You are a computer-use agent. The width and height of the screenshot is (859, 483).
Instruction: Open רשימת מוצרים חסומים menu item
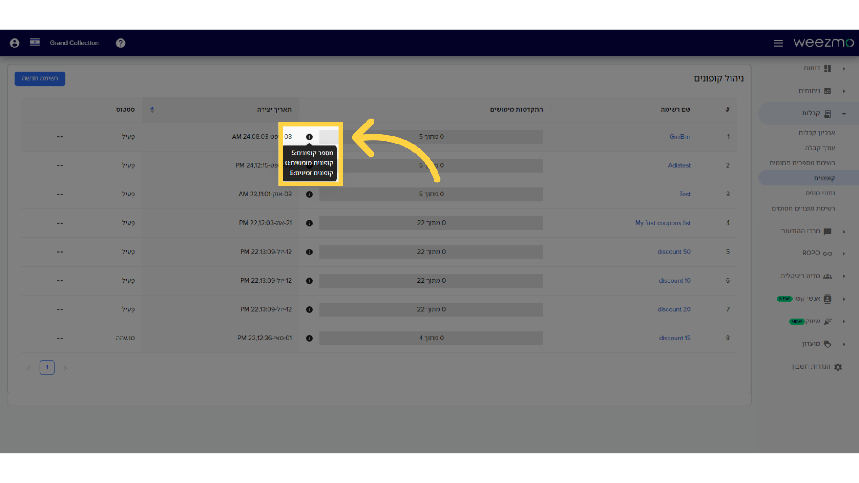pyautogui.click(x=803, y=208)
